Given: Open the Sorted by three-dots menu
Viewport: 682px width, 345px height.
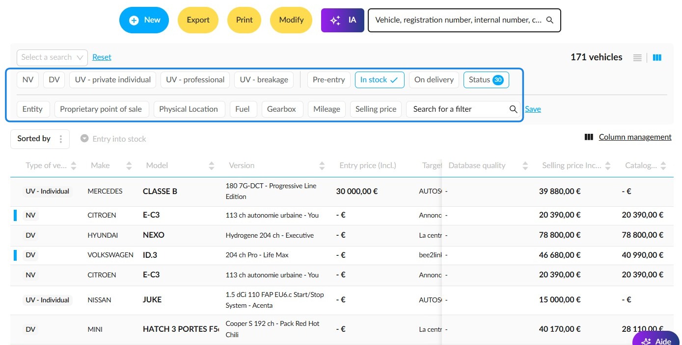Looking at the screenshot, I should (61, 139).
